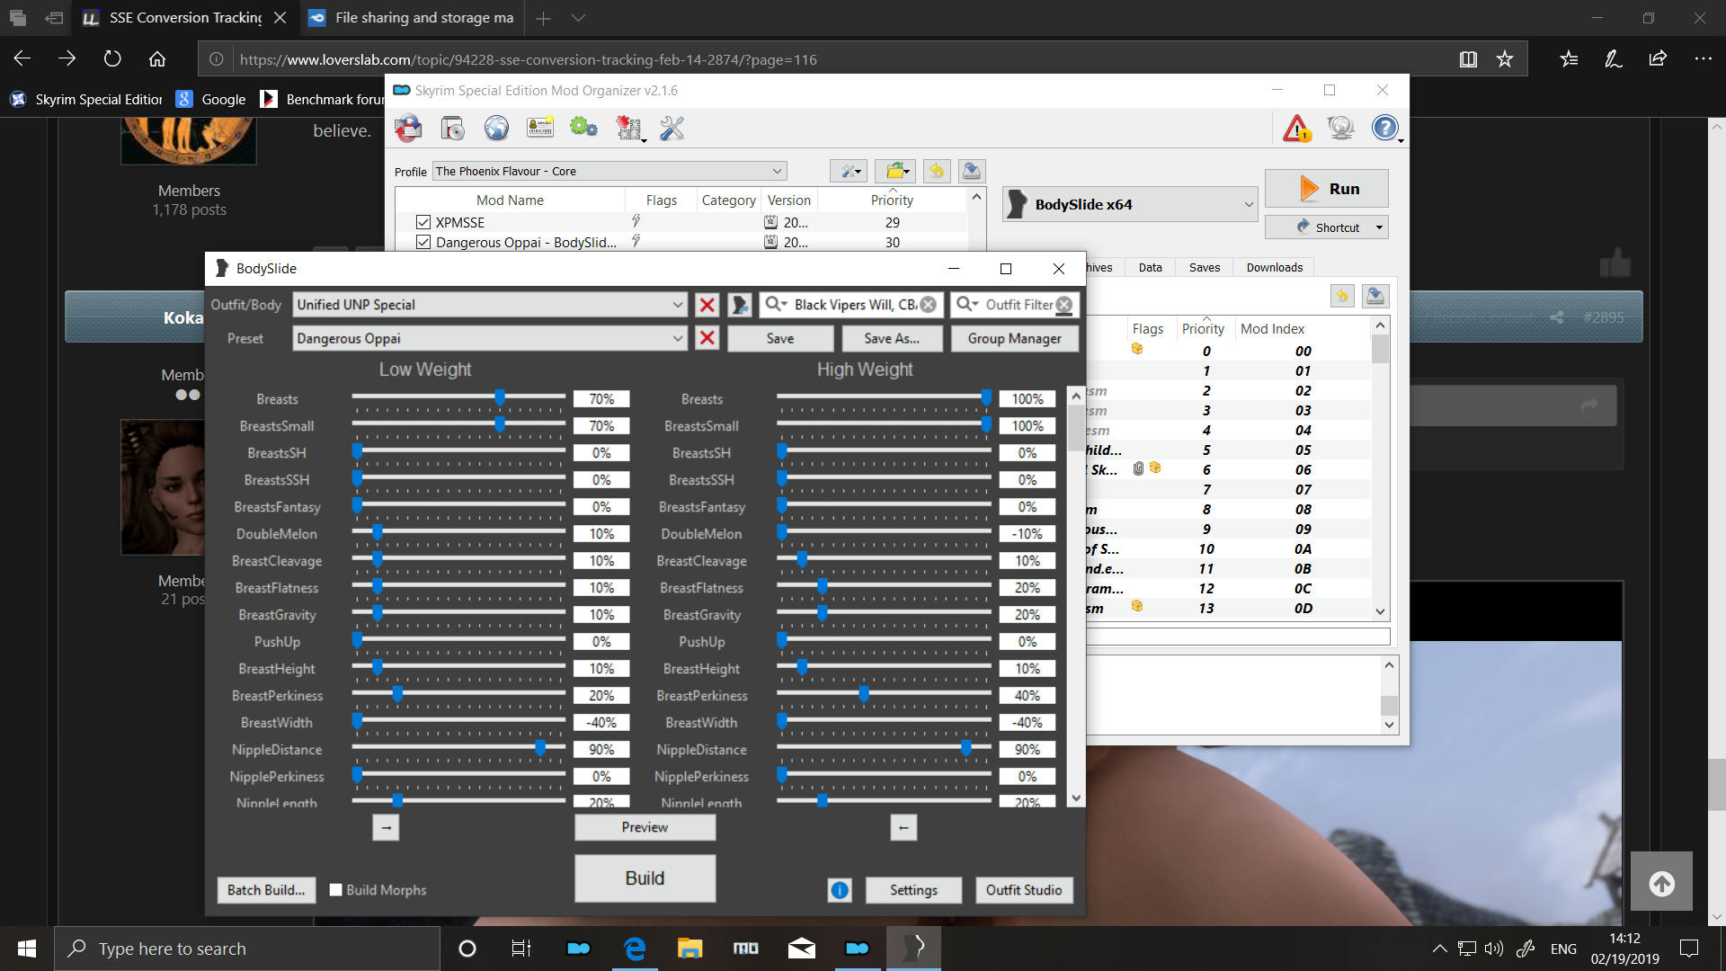Viewport: 1726px width, 971px height.
Task: Open Mod Organizer settings wrench icon
Action: point(672,129)
